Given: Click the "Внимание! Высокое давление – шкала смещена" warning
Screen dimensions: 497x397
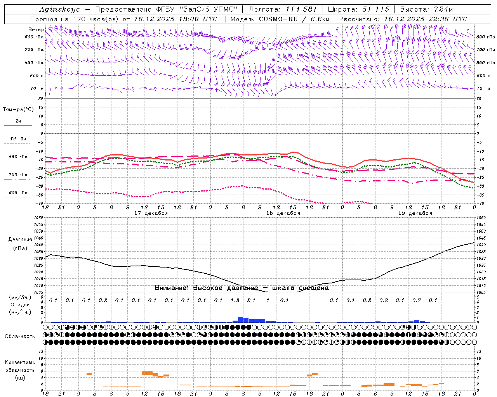Looking at the screenshot, I should click(242, 288).
